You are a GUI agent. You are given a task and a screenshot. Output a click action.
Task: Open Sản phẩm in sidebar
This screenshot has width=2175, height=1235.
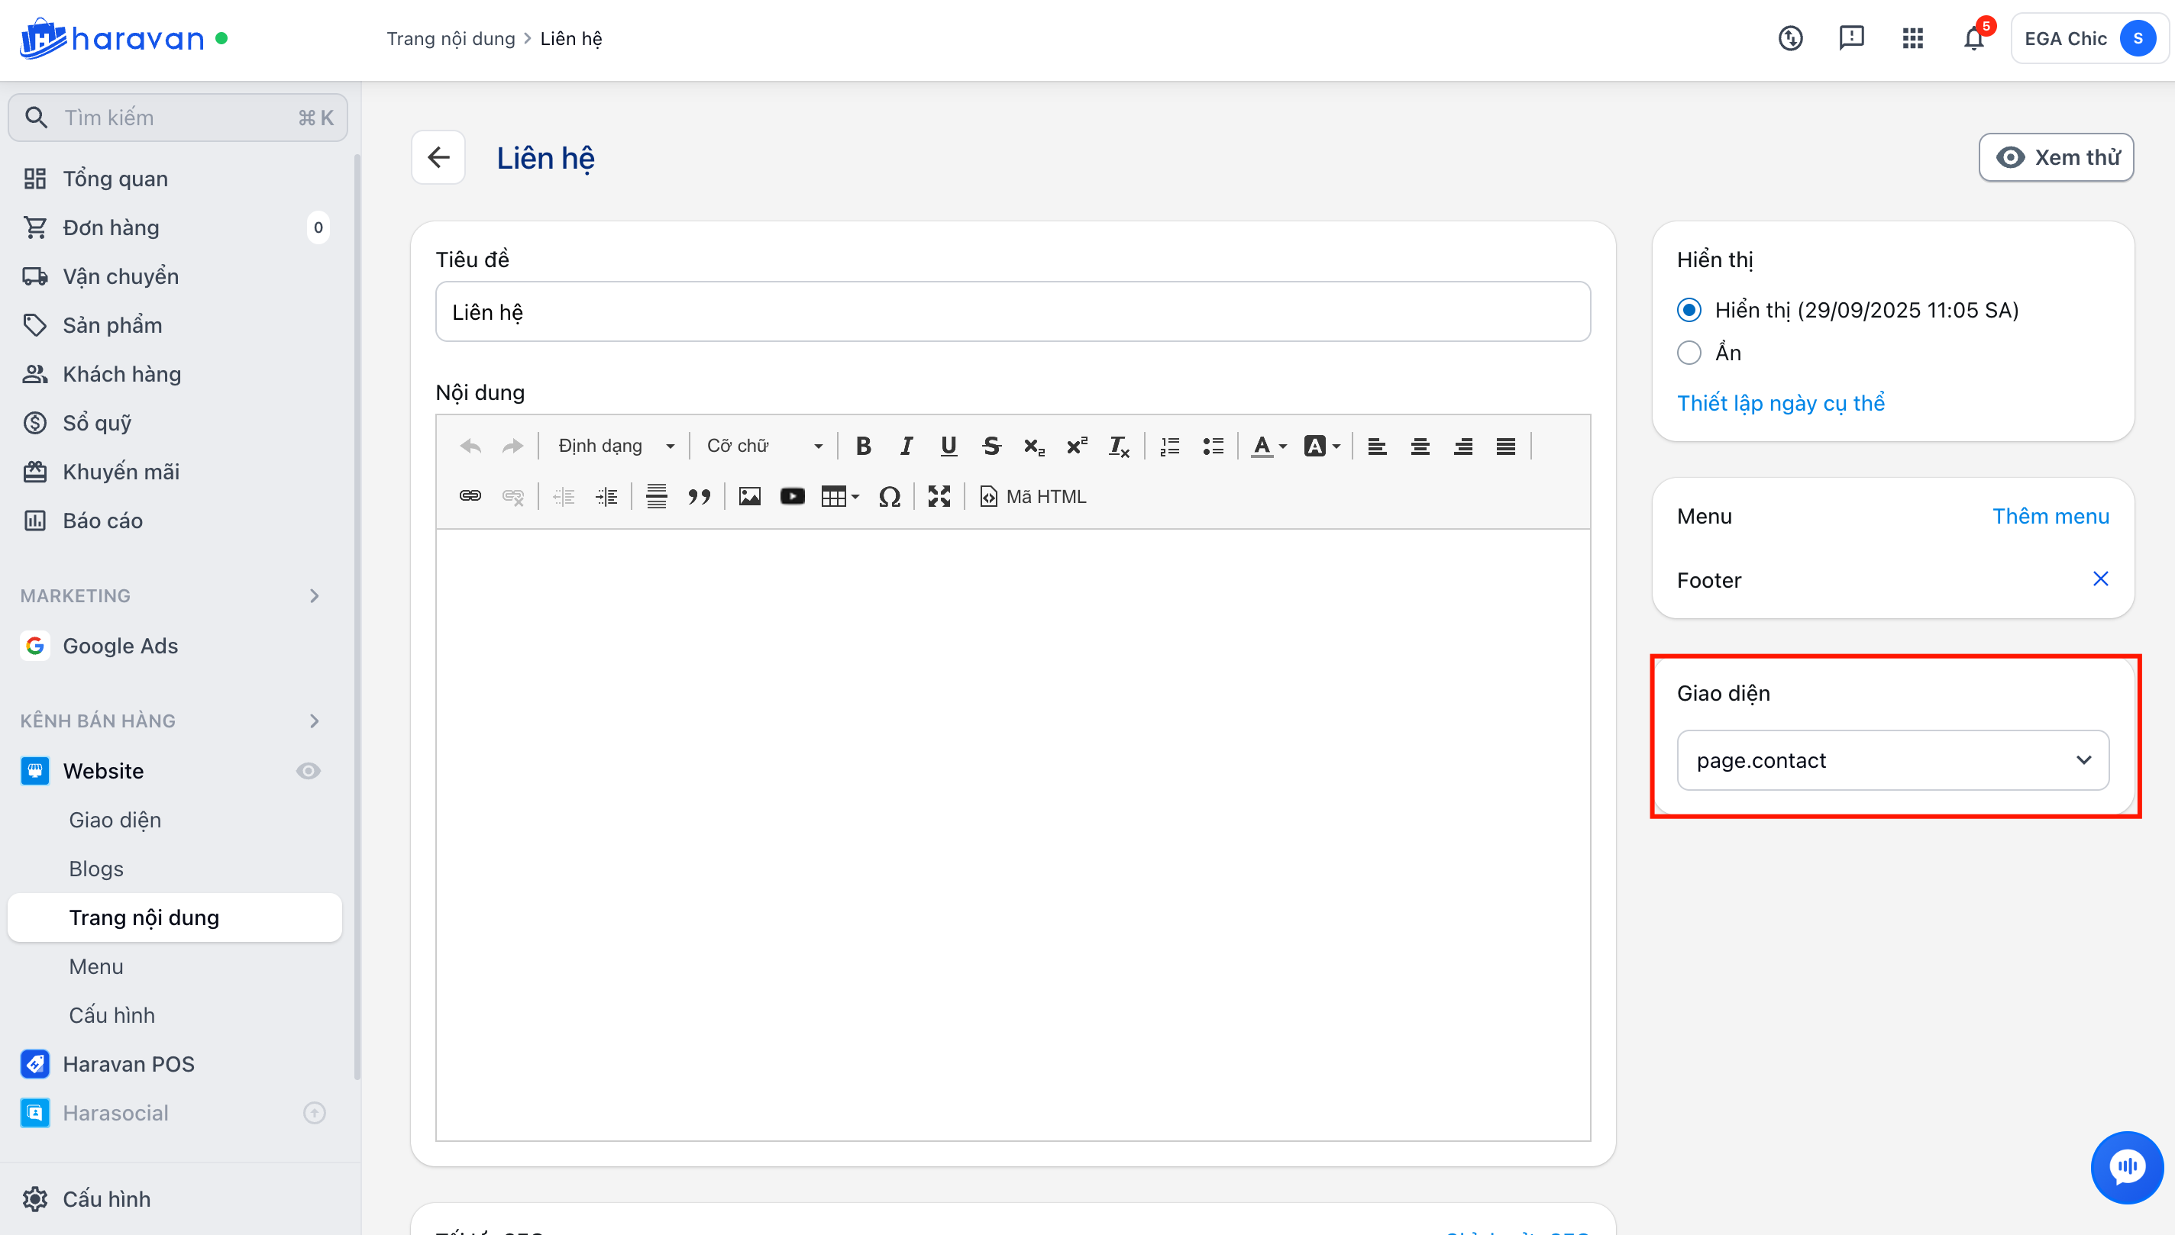coord(112,326)
